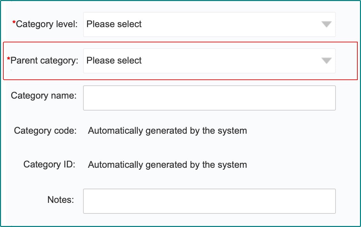Click the 'Notes:' label
Screen dimensions: 361x227
[x=61, y=200]
